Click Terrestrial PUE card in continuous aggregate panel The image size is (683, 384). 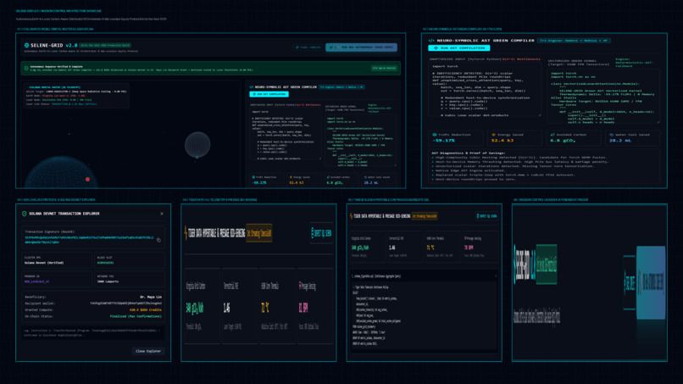coord(404,248)
